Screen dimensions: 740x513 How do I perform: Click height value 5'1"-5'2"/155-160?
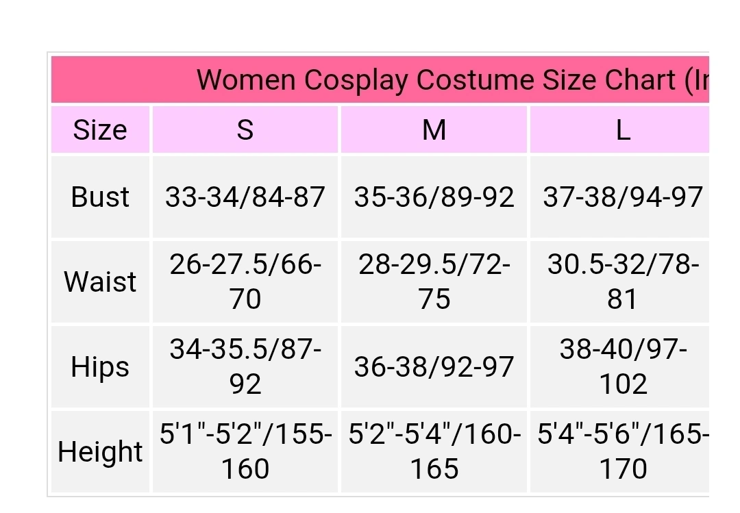click(245, 451)
